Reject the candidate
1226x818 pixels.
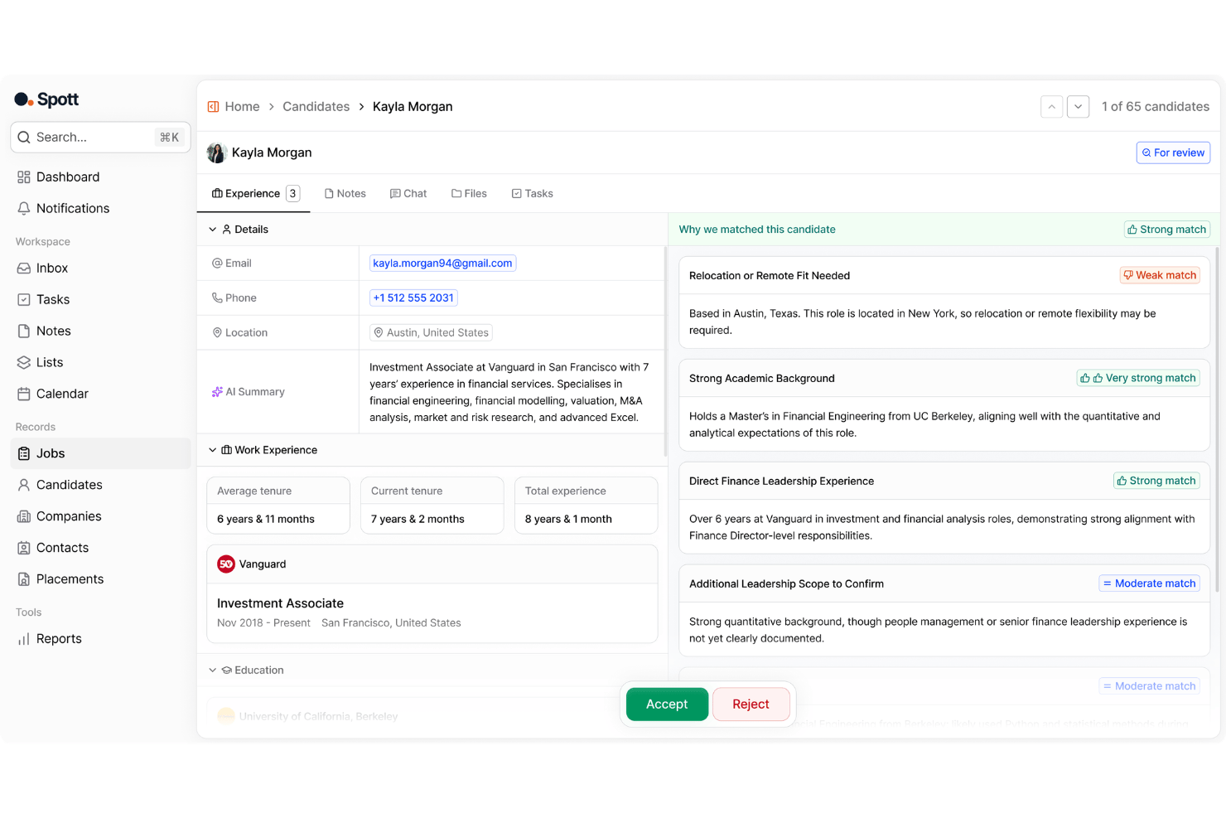(x=751, y=704)
